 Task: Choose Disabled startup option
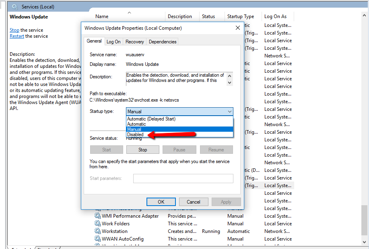tap(135, 135)
